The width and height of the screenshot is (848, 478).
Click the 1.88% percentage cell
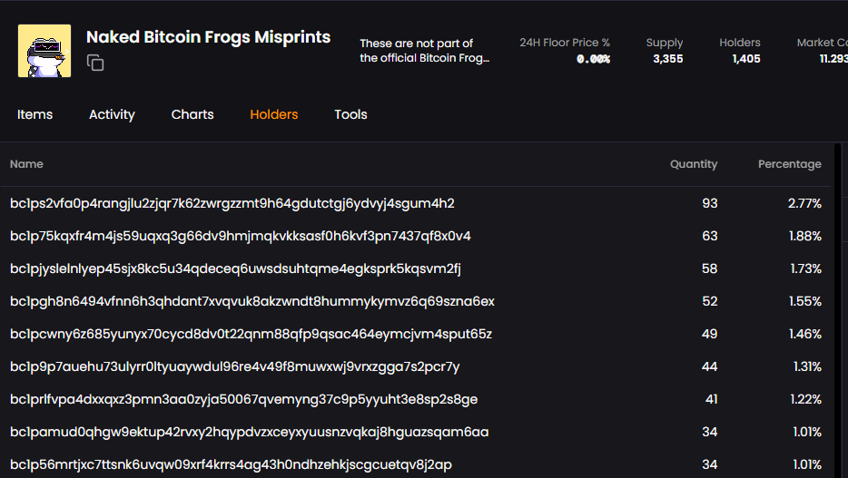[805, 236]
